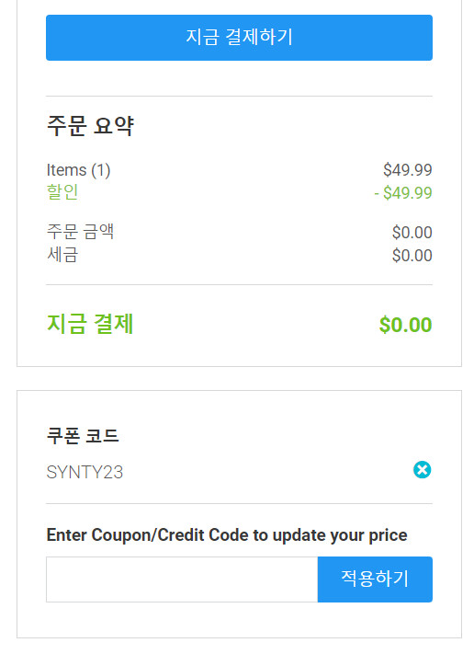Click the green 지금 결제 total label
This screenshot has width=474, height=654.
tap(90, 324)
